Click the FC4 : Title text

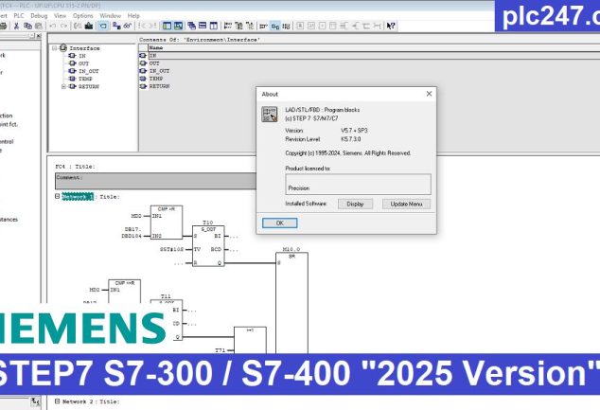[x=75, y=167]
